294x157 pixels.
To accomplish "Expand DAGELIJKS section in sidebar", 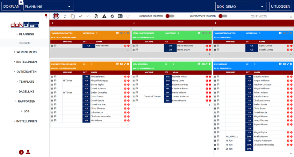I will [x=25, y=91].
